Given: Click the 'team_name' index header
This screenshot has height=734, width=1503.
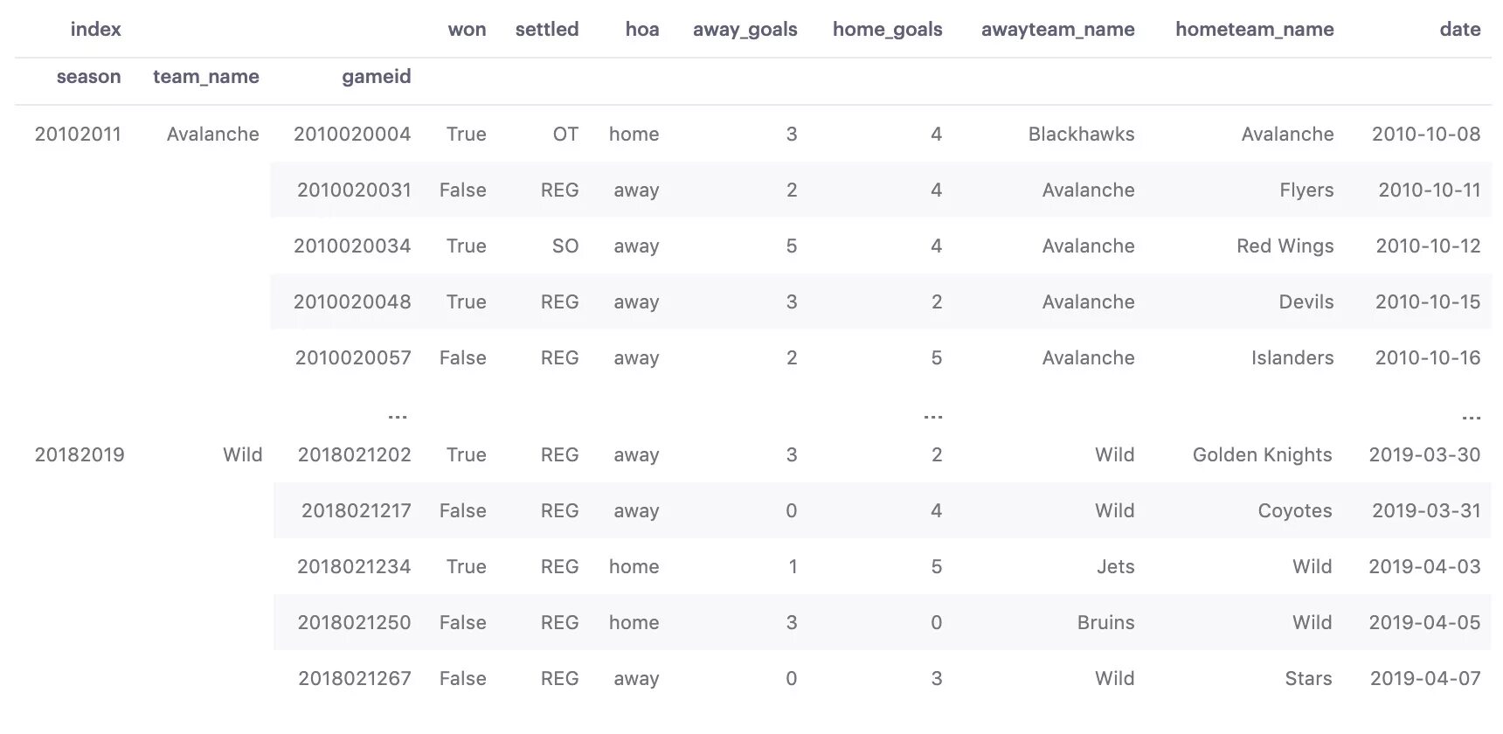Looking at the screenshot, I should click(x=205, y=77).
